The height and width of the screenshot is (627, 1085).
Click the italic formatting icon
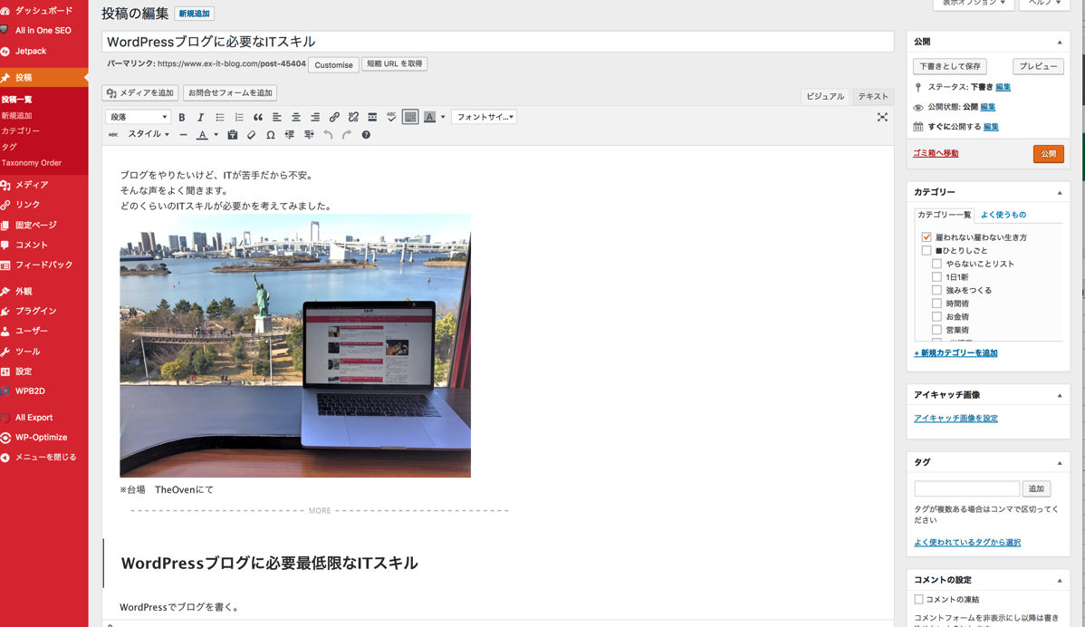tap(201, 117)
